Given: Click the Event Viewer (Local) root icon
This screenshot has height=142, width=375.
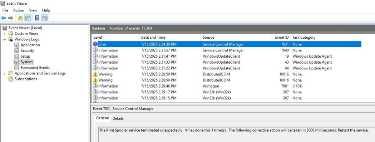Looking at the screenshot, I should click(5, 28).
